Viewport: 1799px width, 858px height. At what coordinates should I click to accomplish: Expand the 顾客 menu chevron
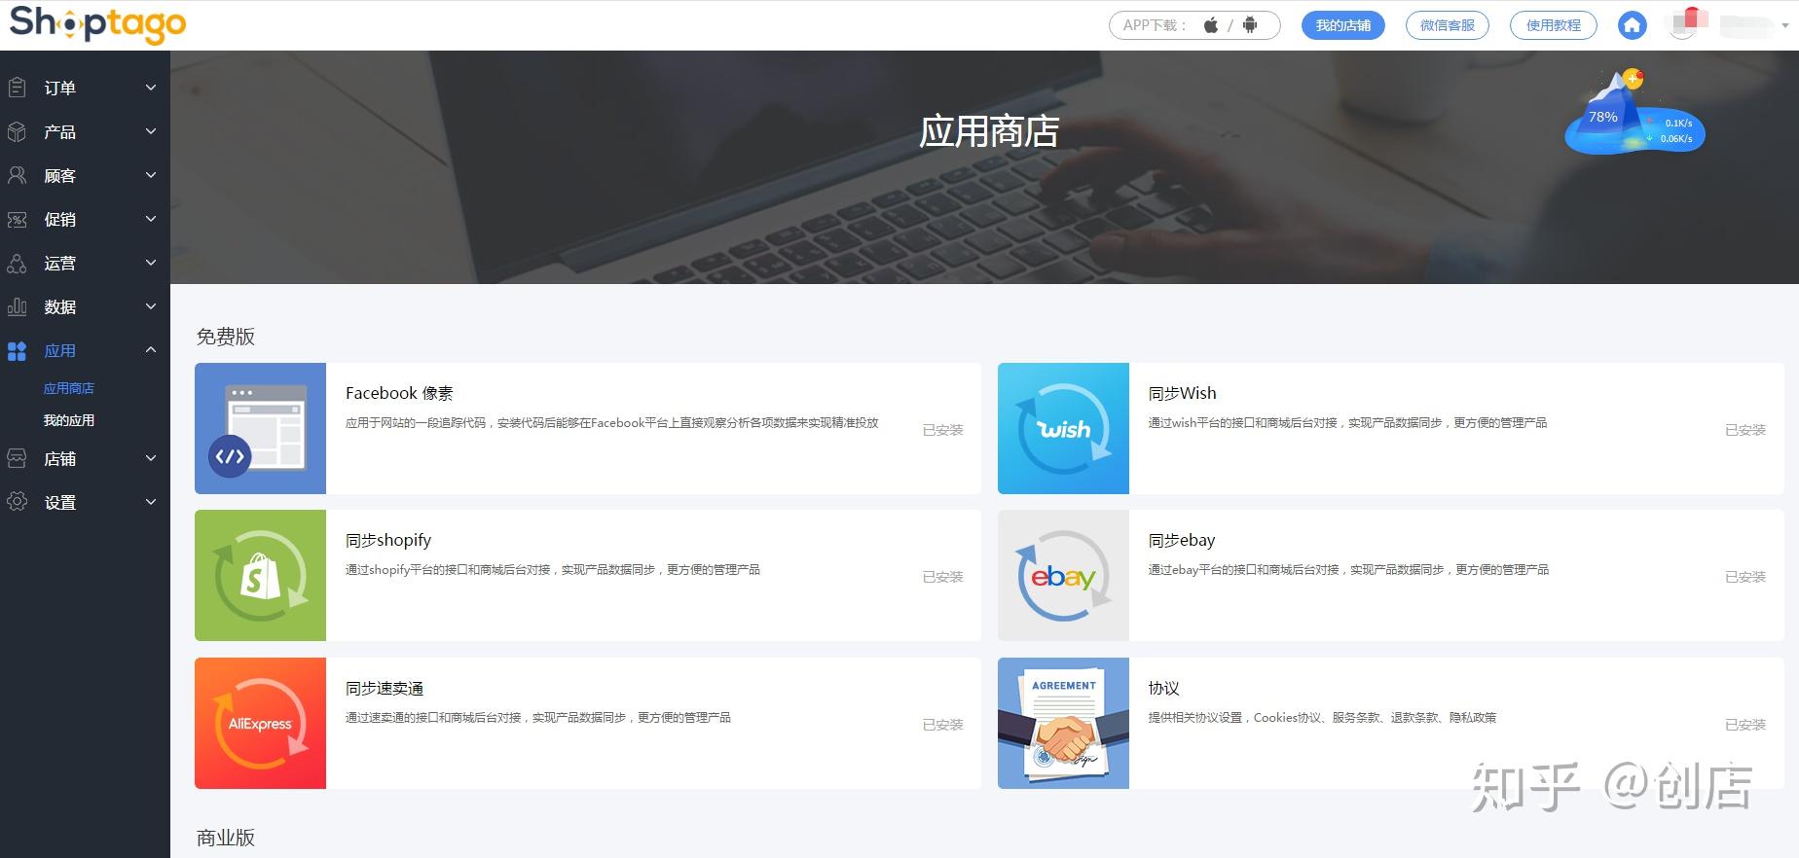click(151, 175)
